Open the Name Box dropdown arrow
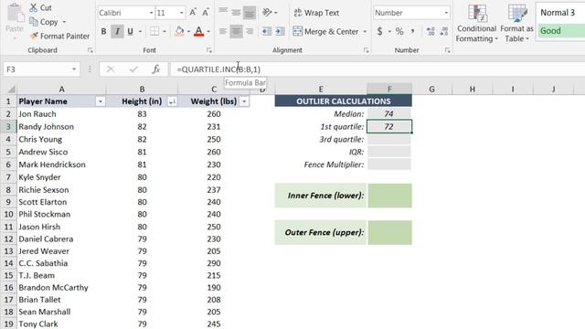This screenshot has width=585, height=329. [x=74, y=69]
